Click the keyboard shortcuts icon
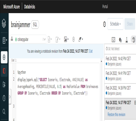 click(113, 40)
